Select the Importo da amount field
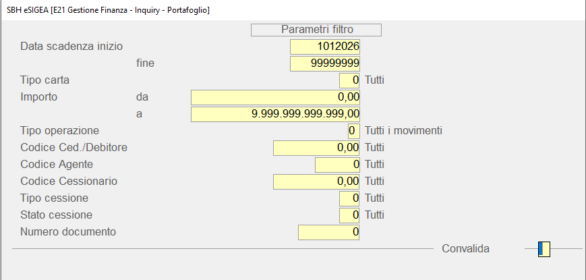Viewport: 586px width, 280px height. click(275, 97)
